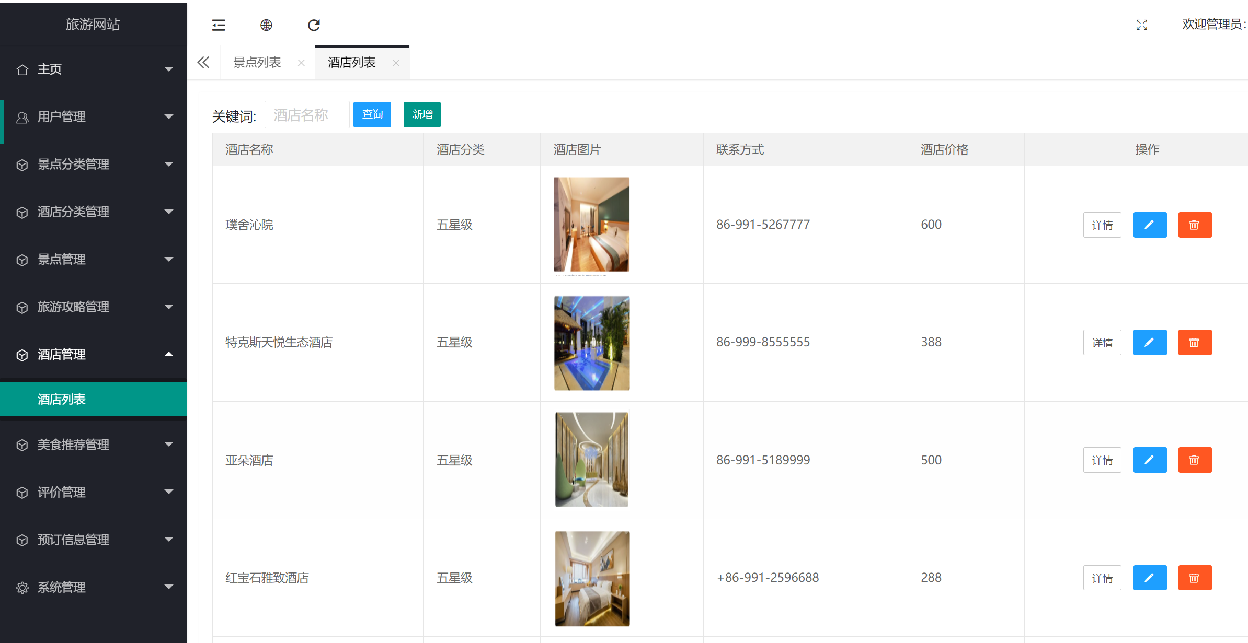Select phone number 86-991-5267777
1248x643 pixels.
(x=763, y=225)
